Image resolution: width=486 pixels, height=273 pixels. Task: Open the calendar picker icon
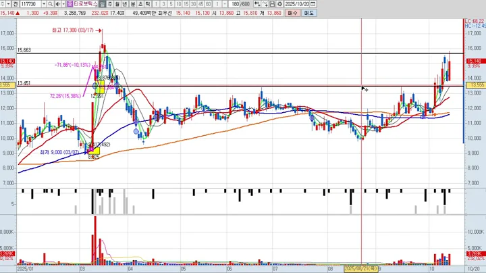(313, 4)
